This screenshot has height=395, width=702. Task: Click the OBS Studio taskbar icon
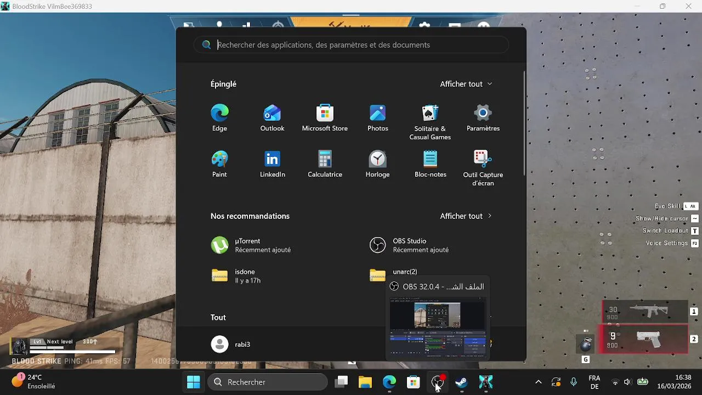click(438, 382)
